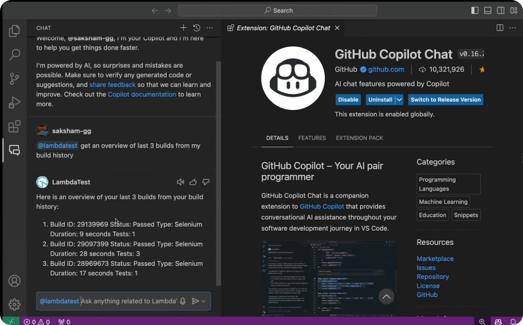Select the Run and Debug icon
523x325 pixels.
pyautogui.click(x=14, y=103)
